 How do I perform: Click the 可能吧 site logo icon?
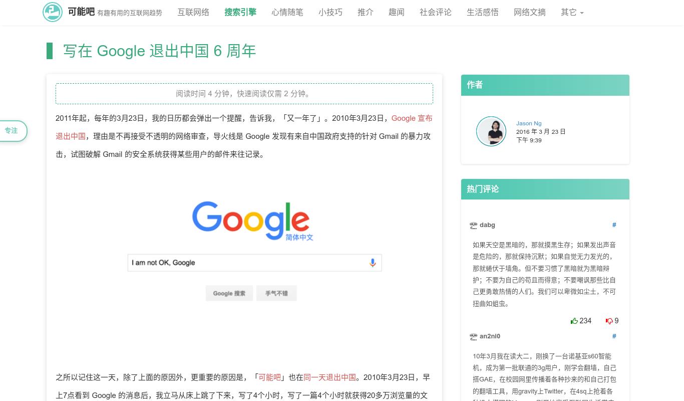point(53,12)
